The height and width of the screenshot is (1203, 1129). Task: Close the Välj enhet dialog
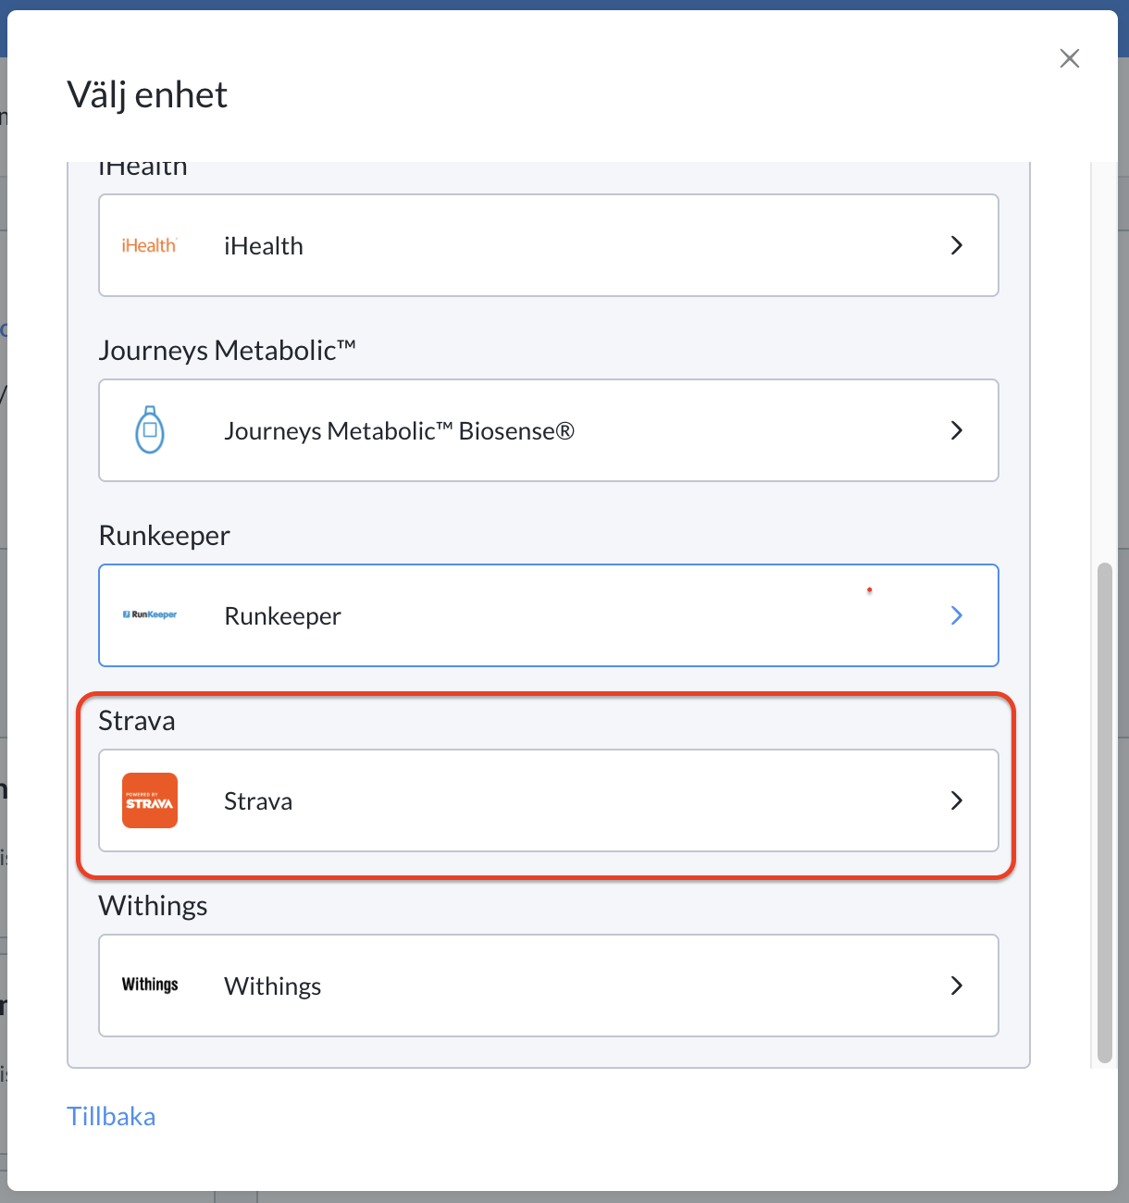1070,58
